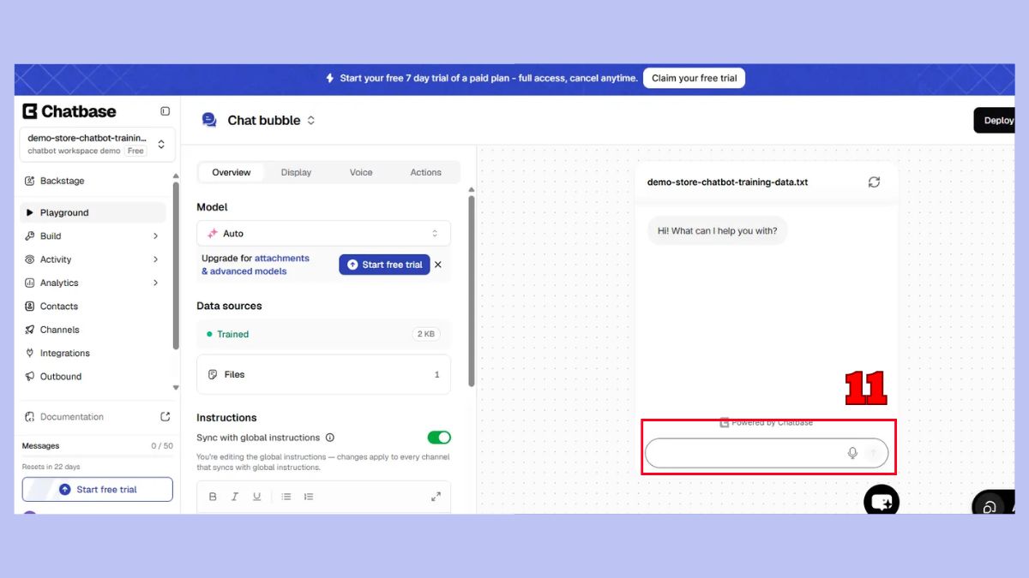Screen dimensions: 1029x578
Task: Click Claim your free trial button
Action: point(695,78)
